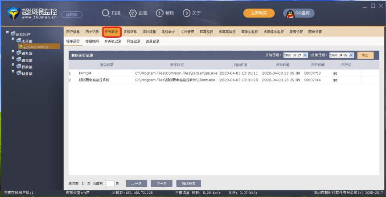
Task: Select the 行为审计 tab
Action: 111,32
